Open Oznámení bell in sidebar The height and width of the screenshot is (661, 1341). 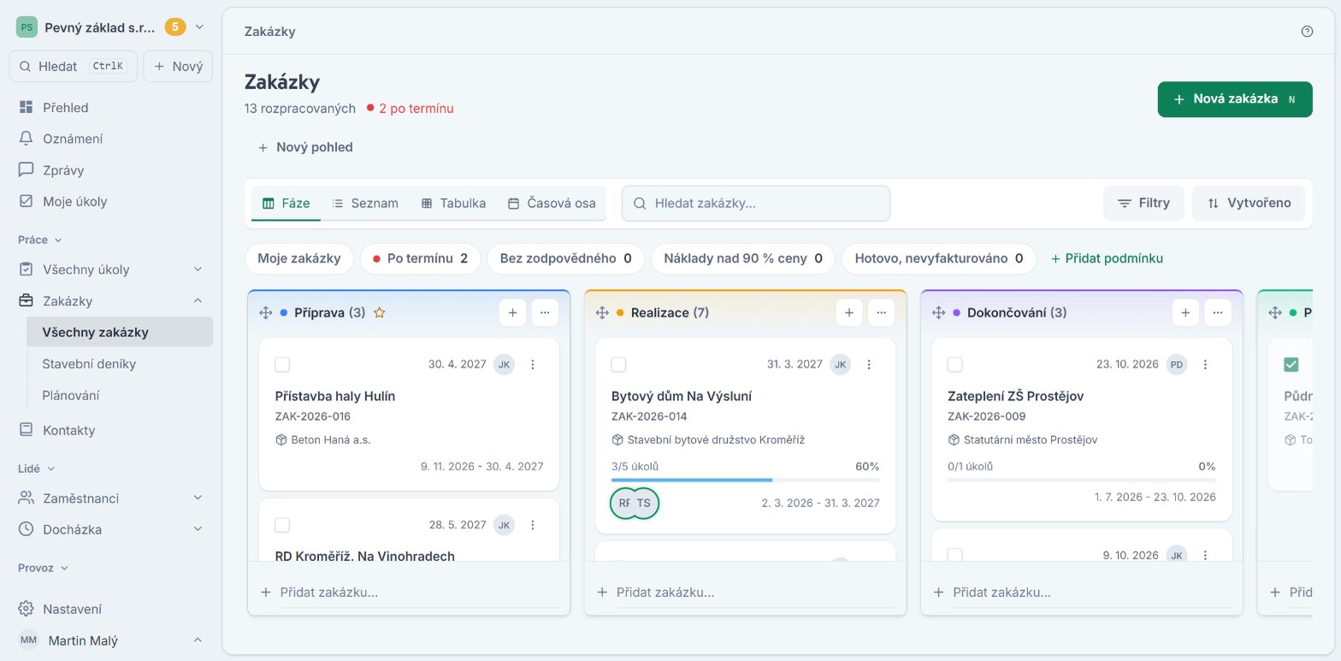click(111, 139)
